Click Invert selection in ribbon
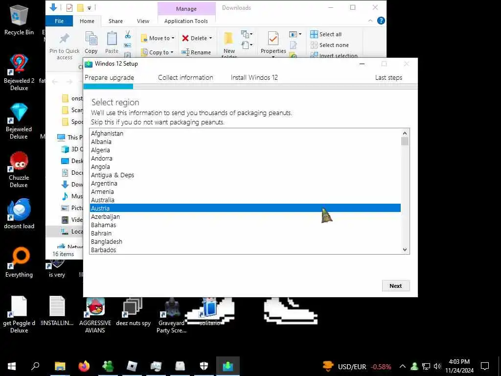Image resolution: width=501 pixels, height=376 pixels. pos(334,55)
